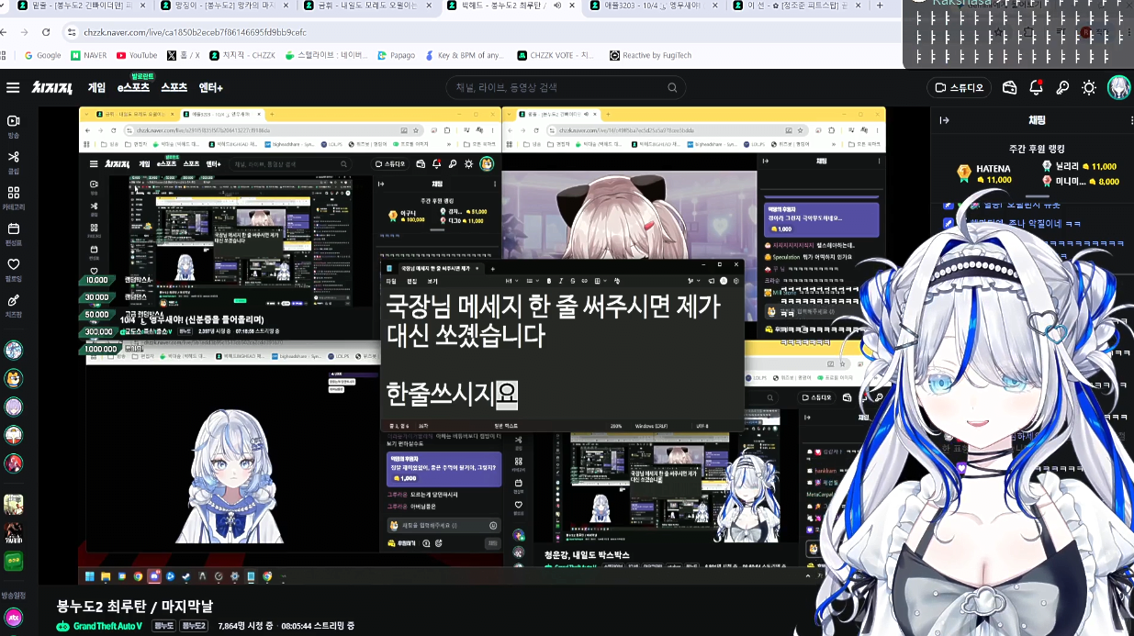Open the hamburger menu beside Chzzk logo
1134x636 pixels.
(13, 87)
